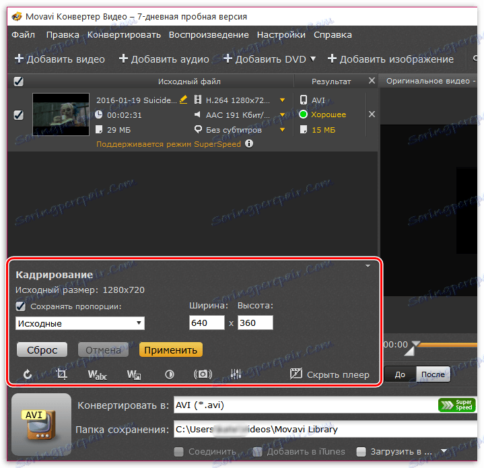Click the save folder path field

[x=325, y=429]
